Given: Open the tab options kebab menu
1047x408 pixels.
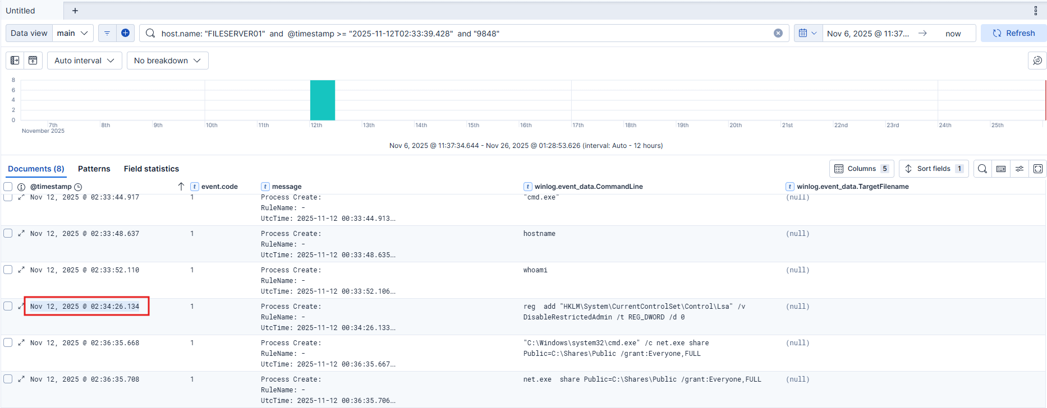Looking at the screenshot, I should pos(1035,11).
